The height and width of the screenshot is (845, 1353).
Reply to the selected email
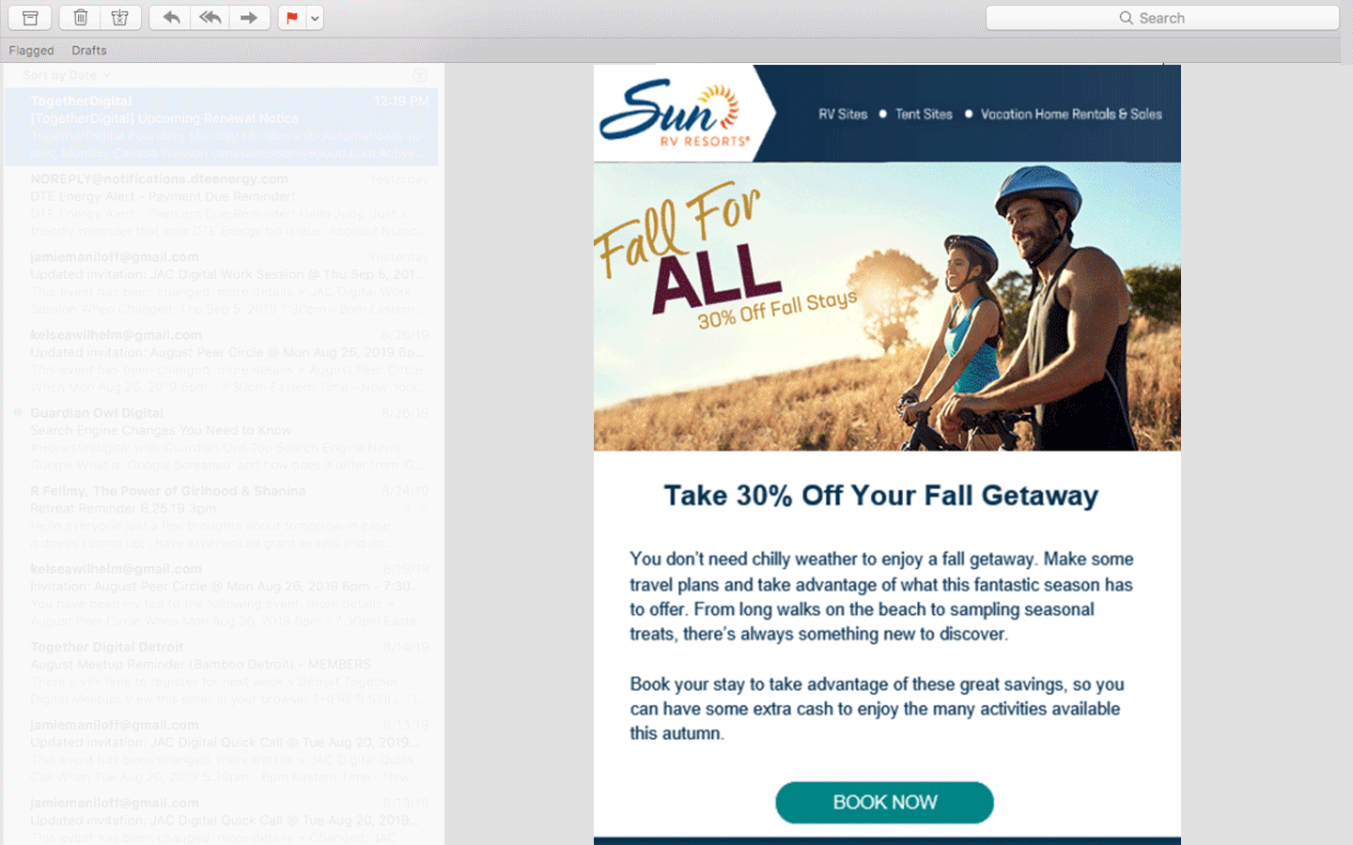171,18
